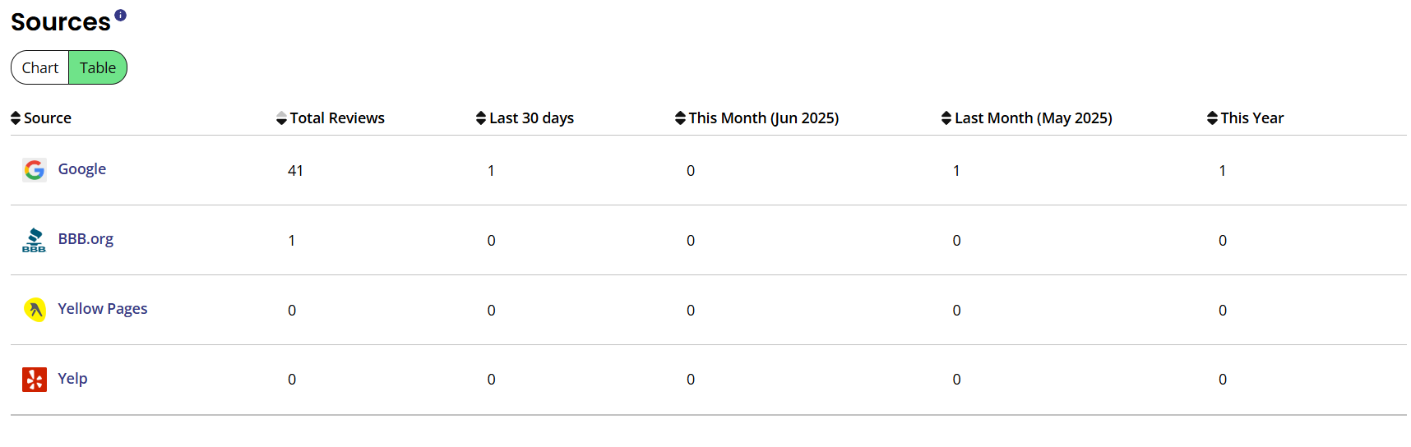Sort by Last Month (May 2025) header
The image size is (1411, 447).
click(x=1026, y=118)
